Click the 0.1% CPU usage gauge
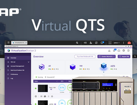 [62, 88]
